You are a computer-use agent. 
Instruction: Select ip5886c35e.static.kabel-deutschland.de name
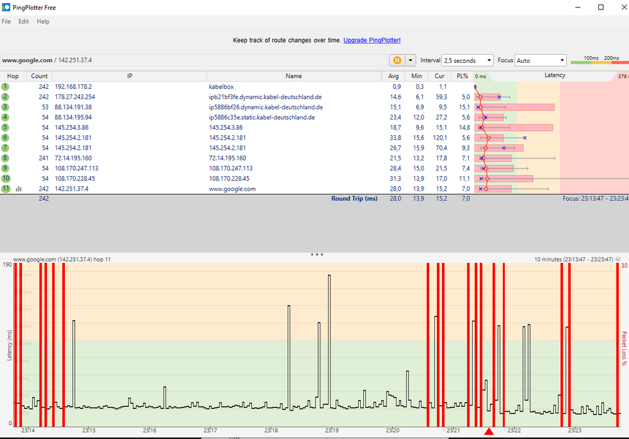(x=261, y=118)
